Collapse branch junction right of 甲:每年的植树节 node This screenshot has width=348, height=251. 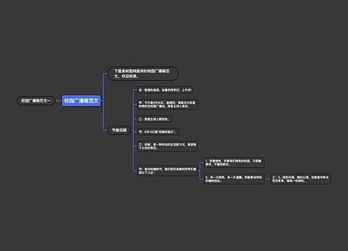pyautogui.click(x=199, y=171)
